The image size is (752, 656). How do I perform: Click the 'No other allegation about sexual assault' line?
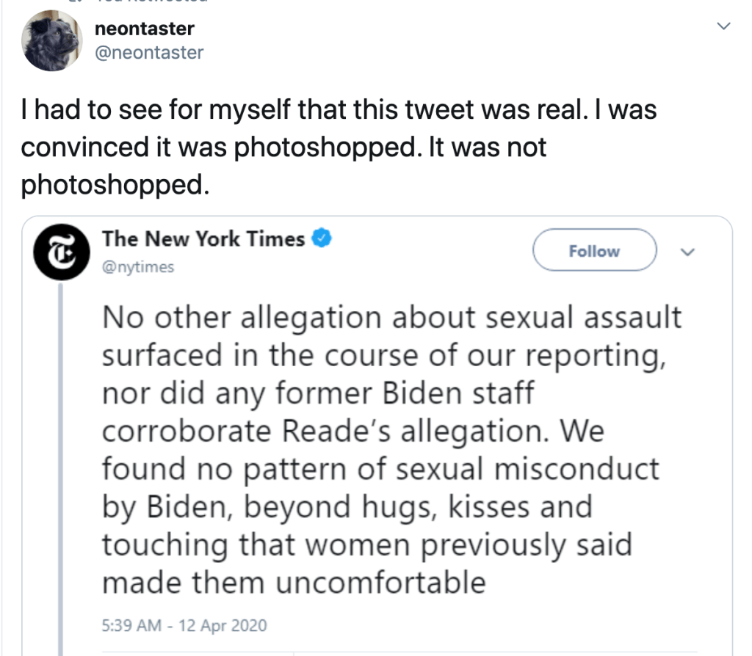(x=391, y=317)
